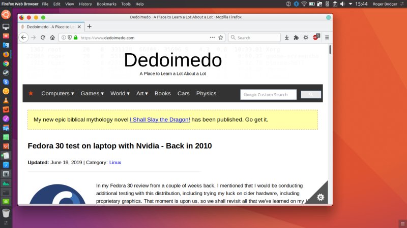Open the Linux category link
The image size is (407, 228).
click(115, 162)
